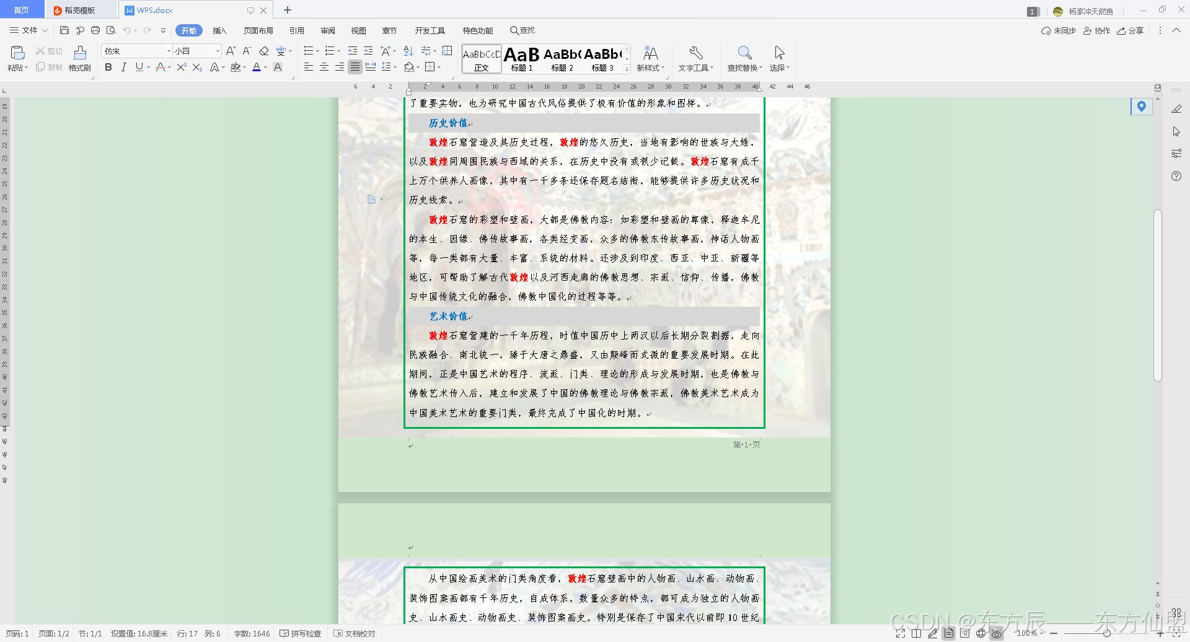Clear formatting with the eraser icon
The width and height of the screenshot is (1190, 642).
click(x=264, y=51)
